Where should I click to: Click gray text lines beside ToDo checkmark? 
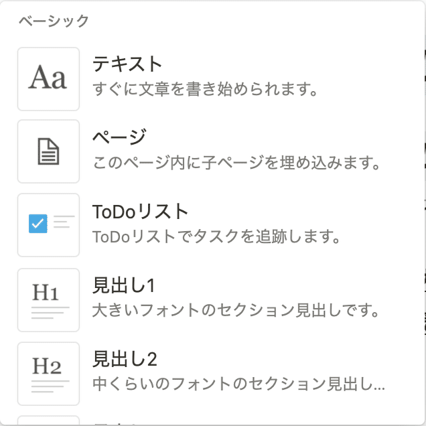pyautogui.click(x=63, y=222)
